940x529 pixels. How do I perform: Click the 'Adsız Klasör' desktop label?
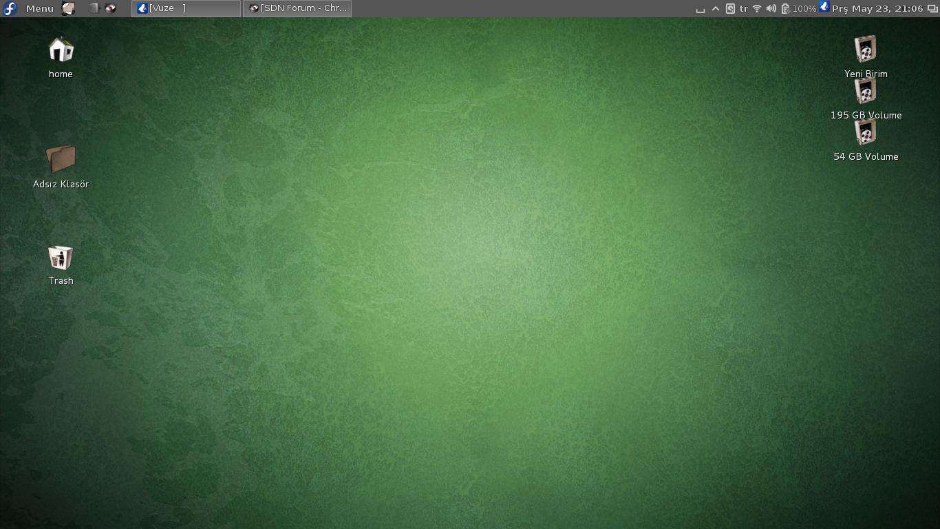tap(61, 184)
